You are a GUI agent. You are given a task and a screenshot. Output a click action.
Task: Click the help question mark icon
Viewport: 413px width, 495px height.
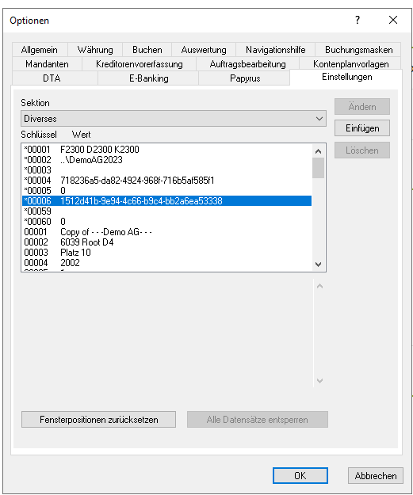coord(357,21)
